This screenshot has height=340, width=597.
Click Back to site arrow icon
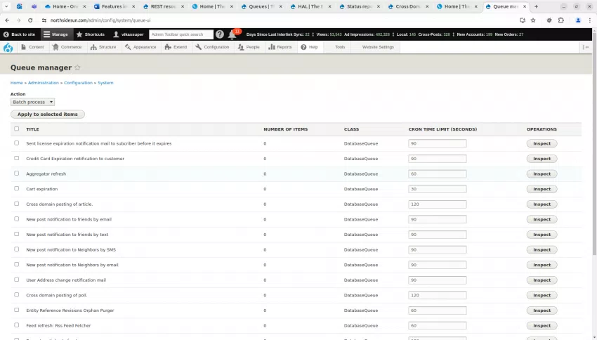[6, 34]
